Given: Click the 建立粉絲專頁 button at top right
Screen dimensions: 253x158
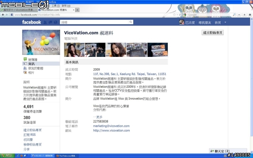Looking at the screenshot, I should [x=213, y=32].
